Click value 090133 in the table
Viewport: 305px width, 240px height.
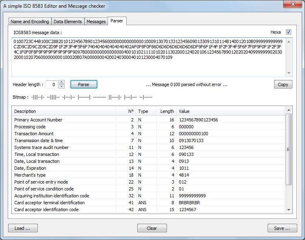(186, 154)
